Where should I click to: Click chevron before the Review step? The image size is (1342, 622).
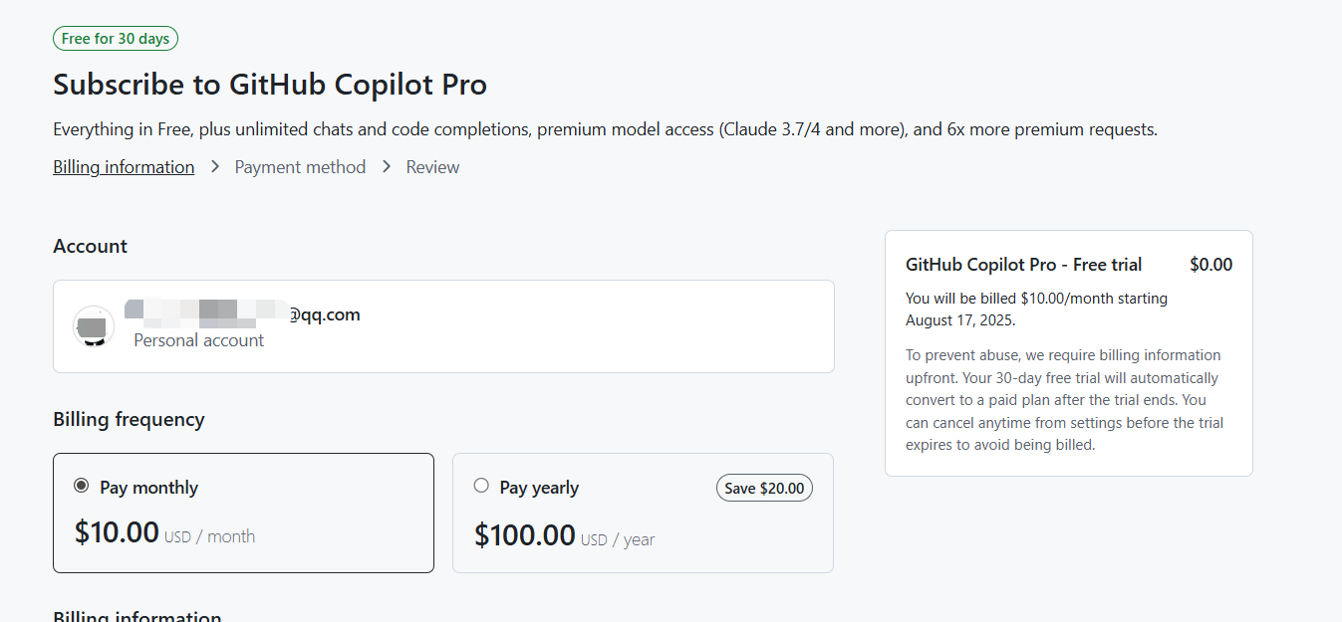coord(387,167)
